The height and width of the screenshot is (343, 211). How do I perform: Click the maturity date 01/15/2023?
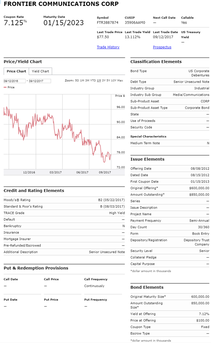[x=64, y=23]
